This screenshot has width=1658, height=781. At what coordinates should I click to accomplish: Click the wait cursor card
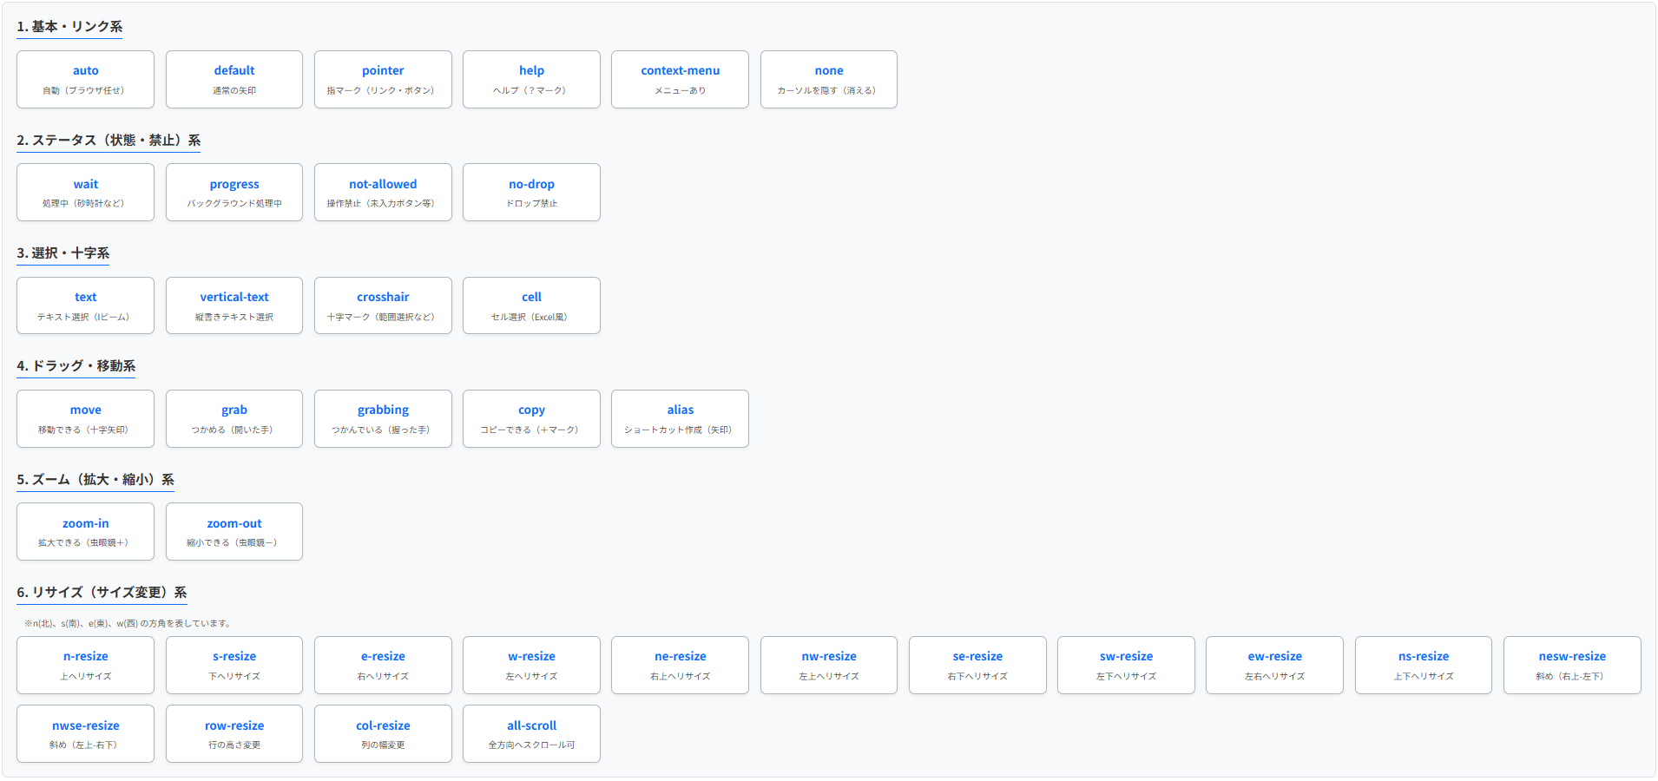point(85,192)
